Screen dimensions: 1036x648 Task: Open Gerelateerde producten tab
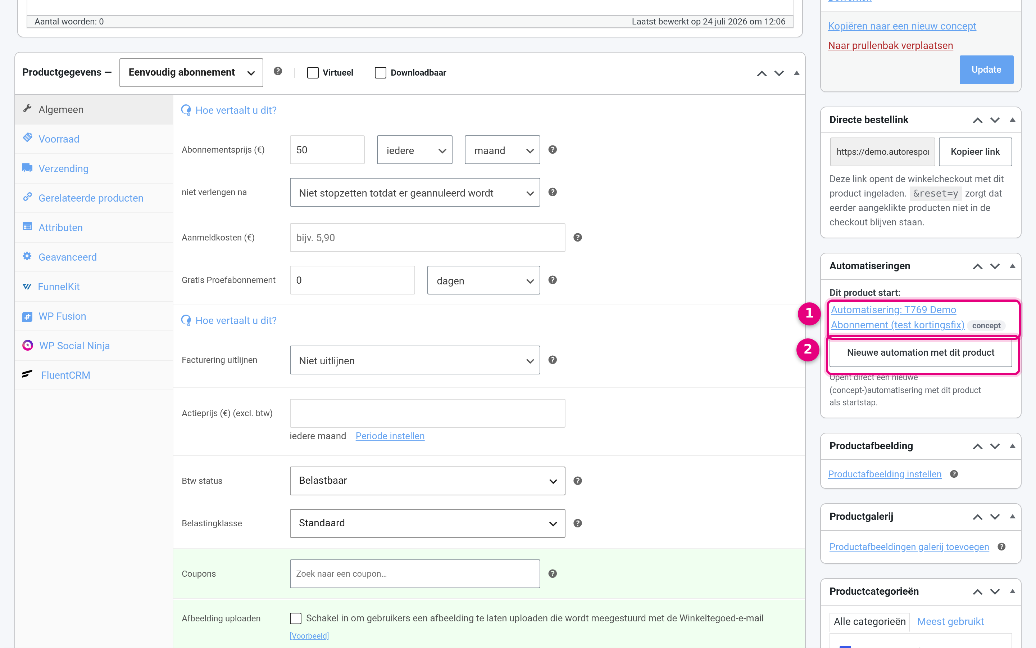[x=94, y=198]
